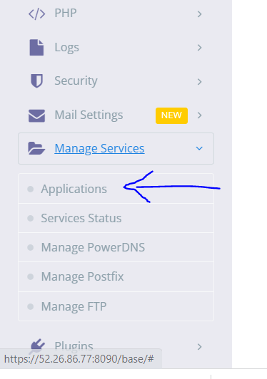Expand Mail Settings with its chevron
This screenshot has width=267, height=379.
pos(199,115)
